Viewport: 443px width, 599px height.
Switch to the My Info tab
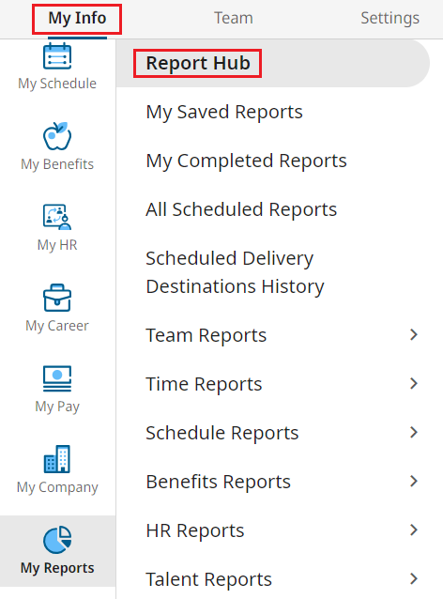click(x=77, y=19)
